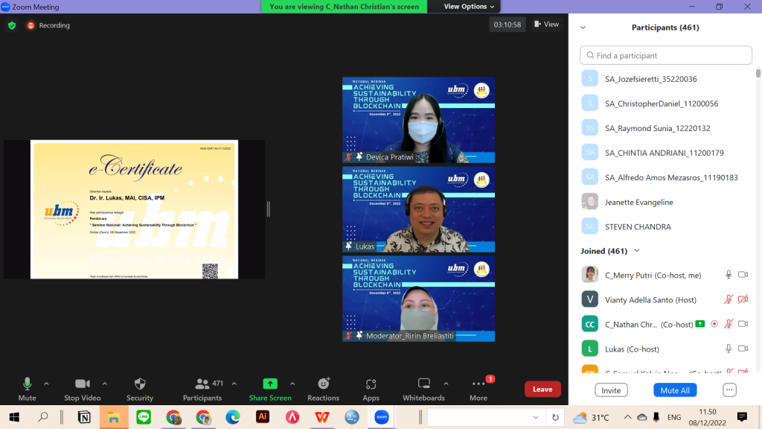762x429 pixels.
Task: Click the green screen share badge of C_Nathan
Action: tap(700, 324)
